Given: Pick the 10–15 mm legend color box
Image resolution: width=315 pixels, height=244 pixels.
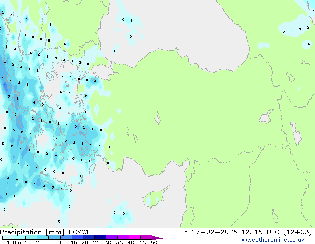Looking at the screenshot, I should 66,238.
